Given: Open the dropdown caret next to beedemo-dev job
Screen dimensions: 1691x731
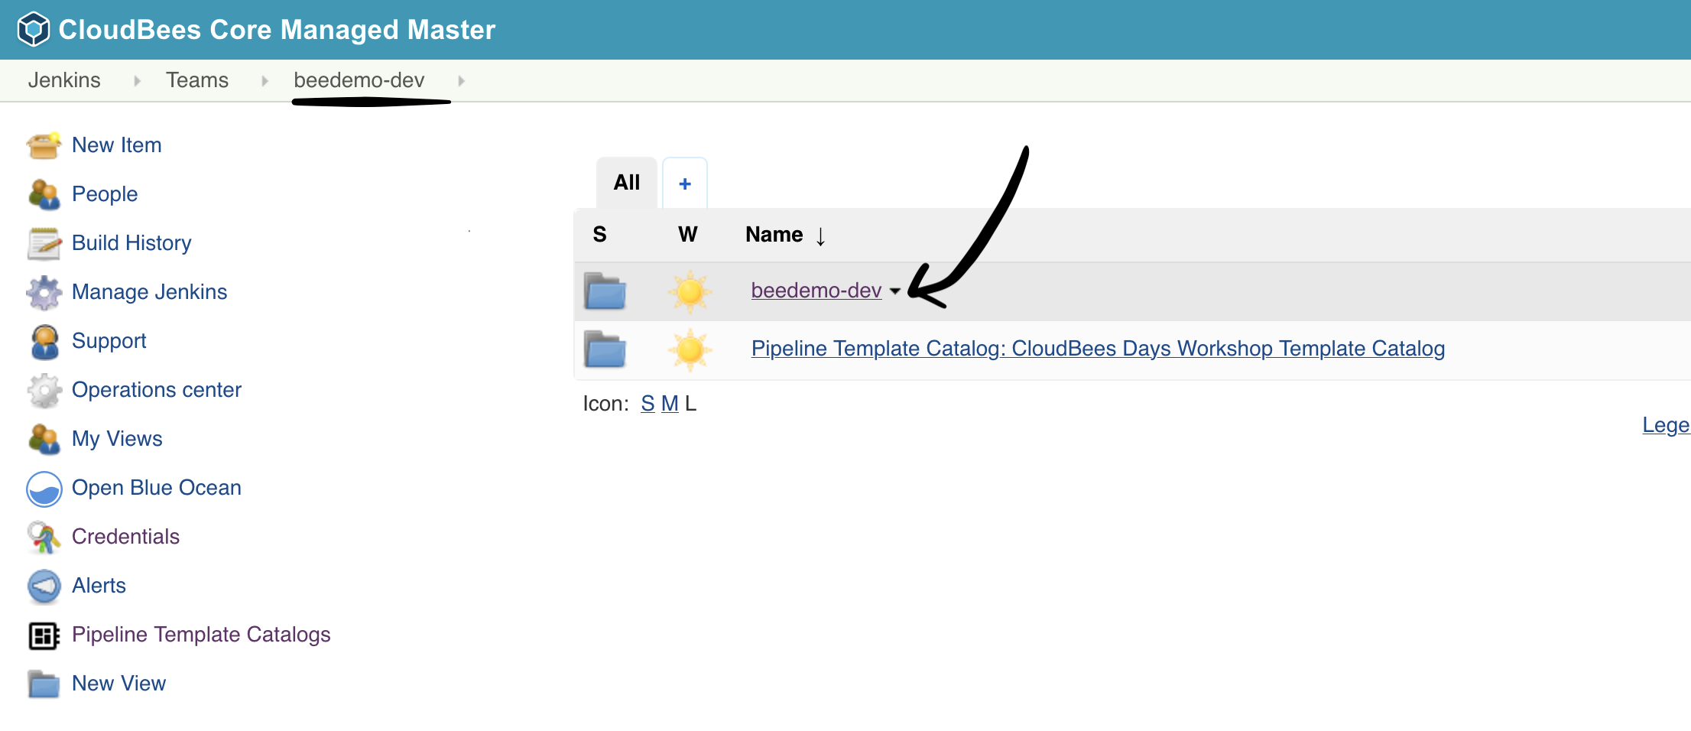Looking at the screenshot, I should tap(894, 291).
